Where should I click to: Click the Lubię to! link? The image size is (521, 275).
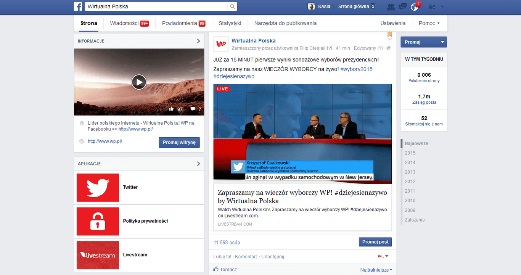(x=222, y=257)
